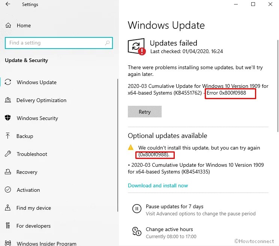Click the Last checked timestamp text

click(x=186, y=51)
